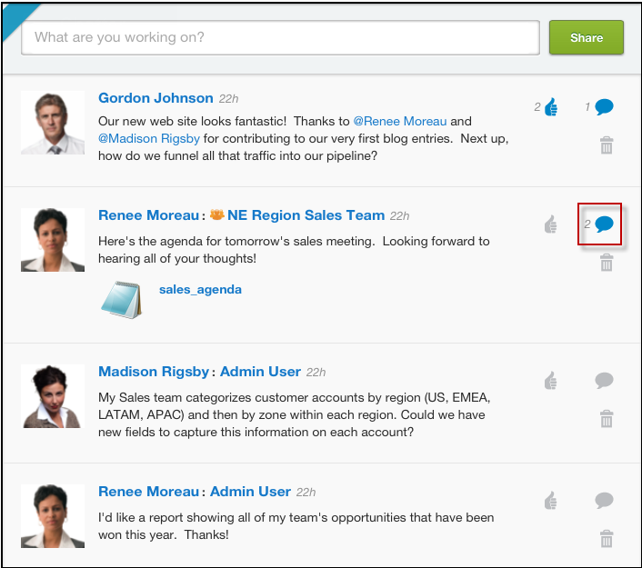Screen dimensions: 642x568
Task: Like Renee Moreau's opportunities report request
Action: click(x=551, y=501)
